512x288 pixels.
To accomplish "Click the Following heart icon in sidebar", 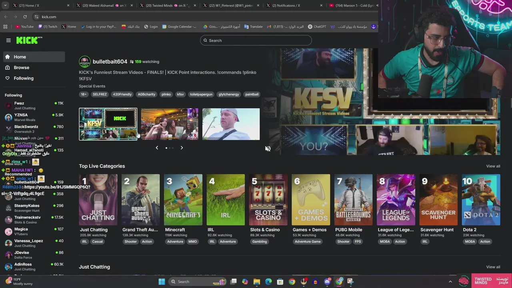I will tap(7, 78).
